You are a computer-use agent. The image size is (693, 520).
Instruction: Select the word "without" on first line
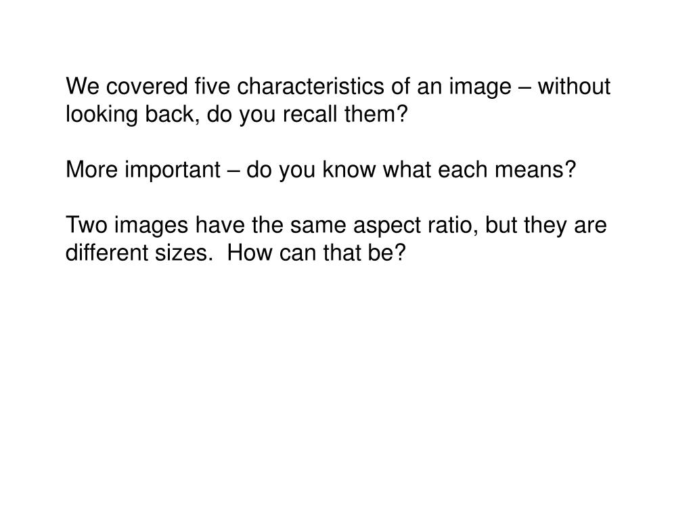[x=574, y=86]
